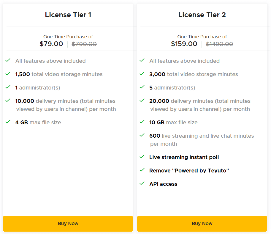
Task: Click Buy Now for License Tier 1
Action: tap(68, 224)
